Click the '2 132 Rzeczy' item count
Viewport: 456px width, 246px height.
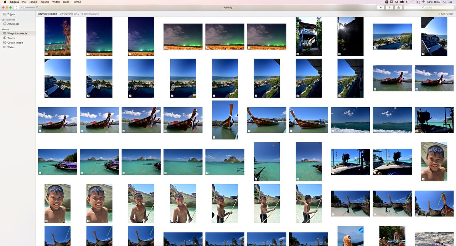click(446, 14)
